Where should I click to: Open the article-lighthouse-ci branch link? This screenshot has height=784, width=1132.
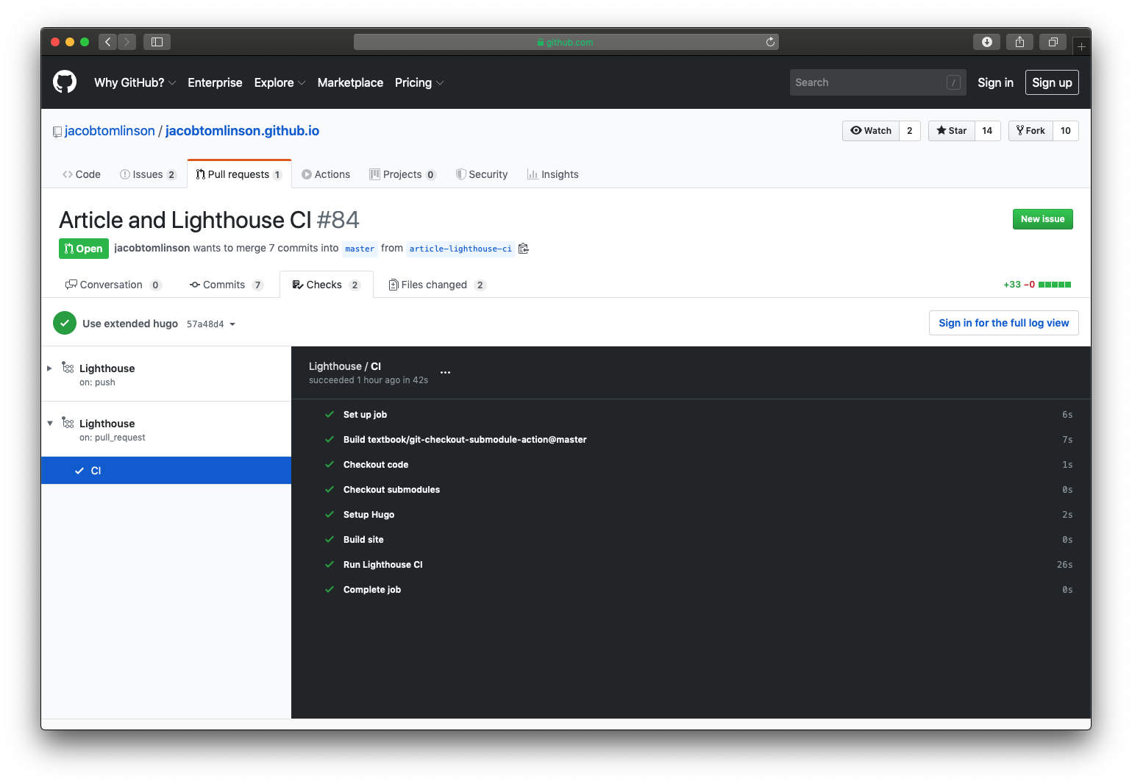coord(460,249)
